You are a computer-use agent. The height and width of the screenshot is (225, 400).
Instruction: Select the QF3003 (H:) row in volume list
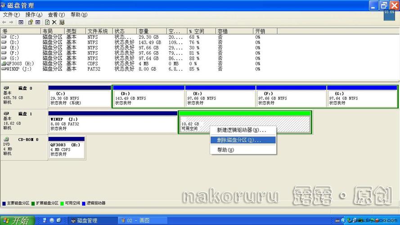pyautogui.click(x=17, y=63)
